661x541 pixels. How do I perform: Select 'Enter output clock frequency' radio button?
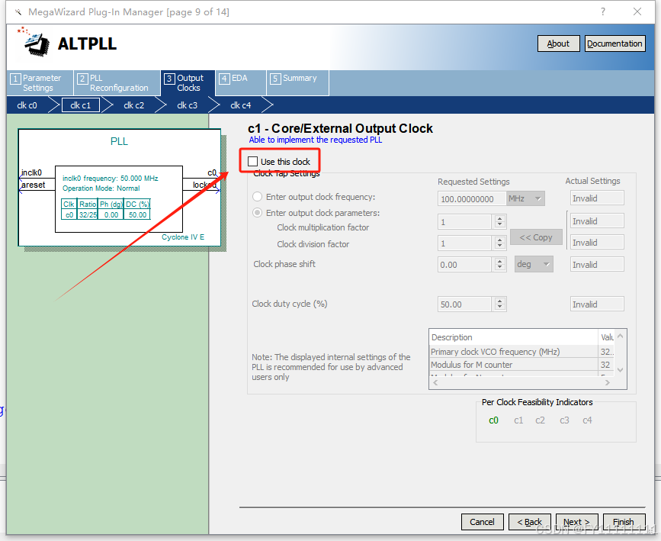[x=257, y=197]
